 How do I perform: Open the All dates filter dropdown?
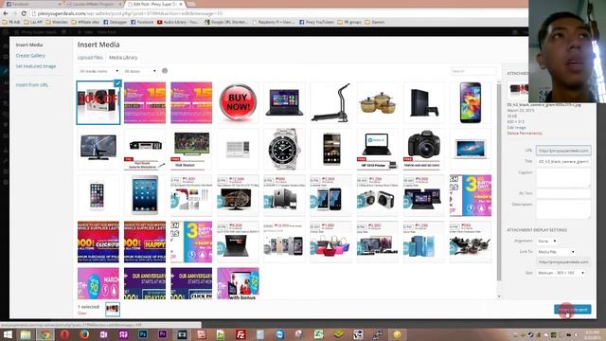tap(140, 71)
